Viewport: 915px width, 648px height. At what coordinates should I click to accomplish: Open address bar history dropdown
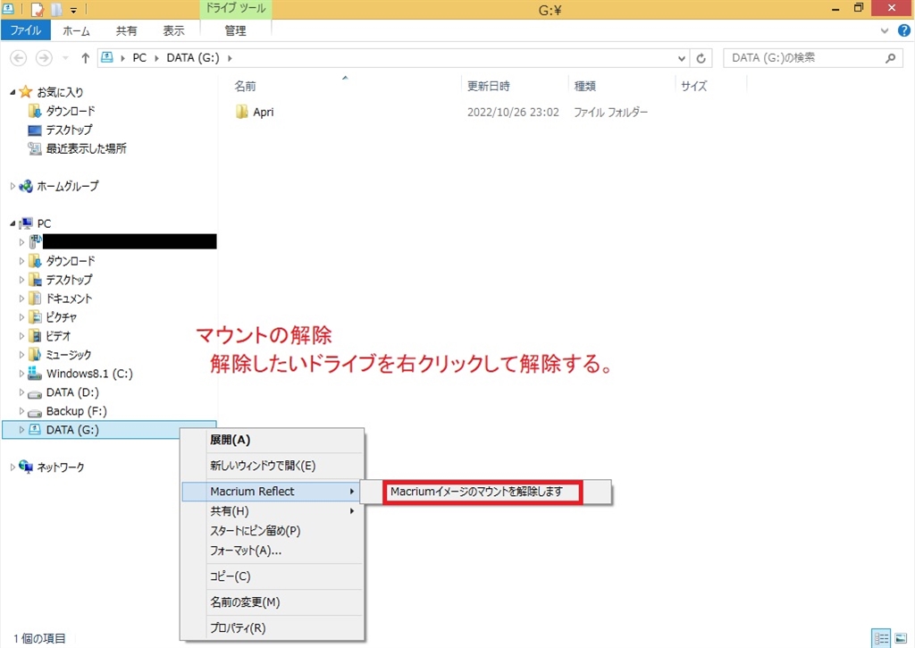point(681,58)
